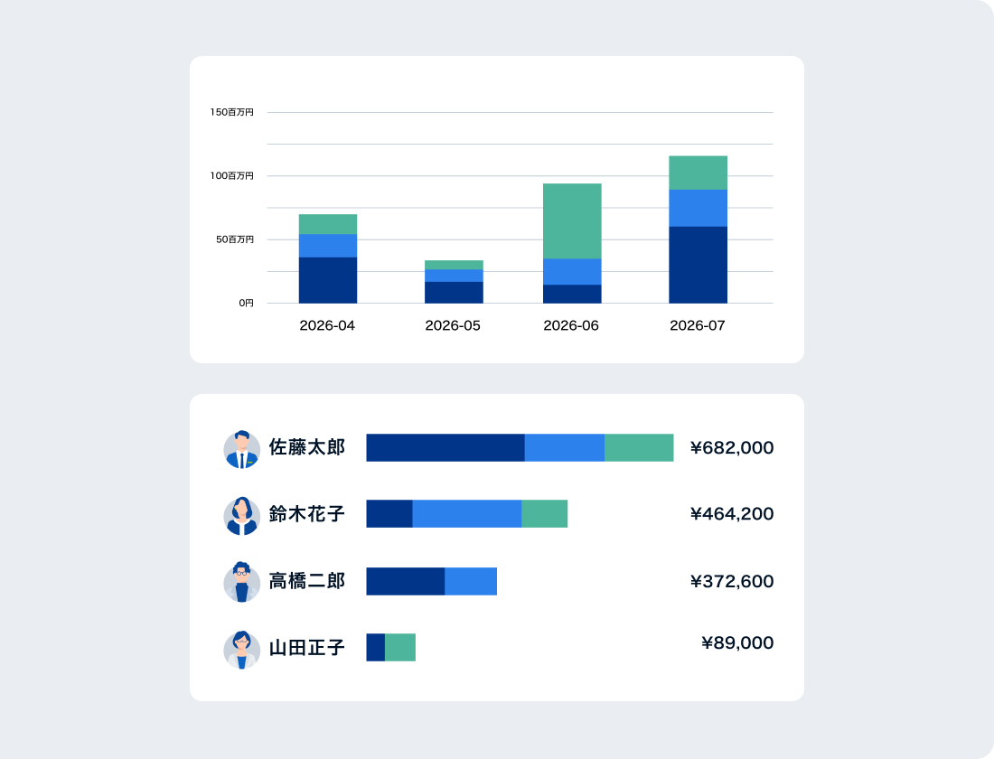Click 高橋二郎's avatar icon
The width and height of the screenshot is (994, 759).
click(x=241, y=582)
